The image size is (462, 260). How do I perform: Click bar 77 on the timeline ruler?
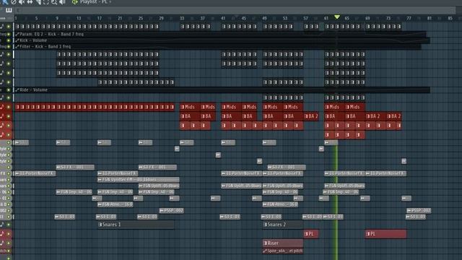point(409,18)
